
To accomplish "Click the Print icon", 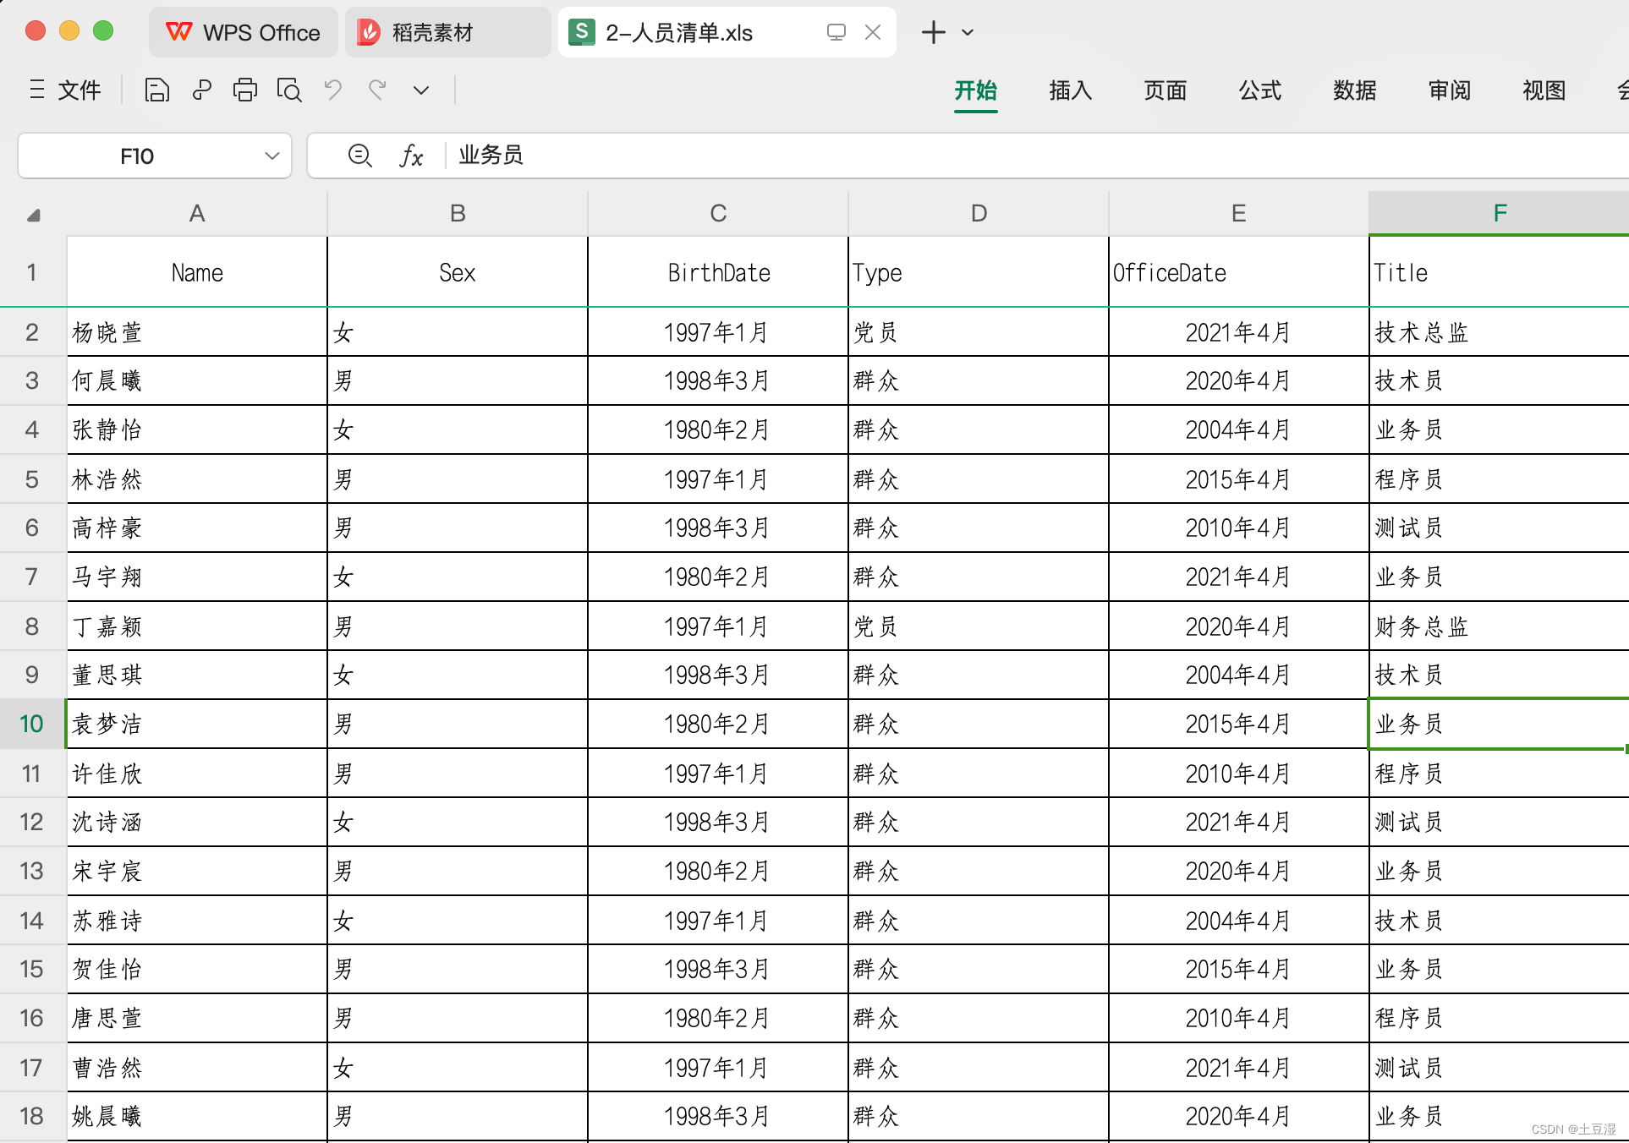I will 245,90.
